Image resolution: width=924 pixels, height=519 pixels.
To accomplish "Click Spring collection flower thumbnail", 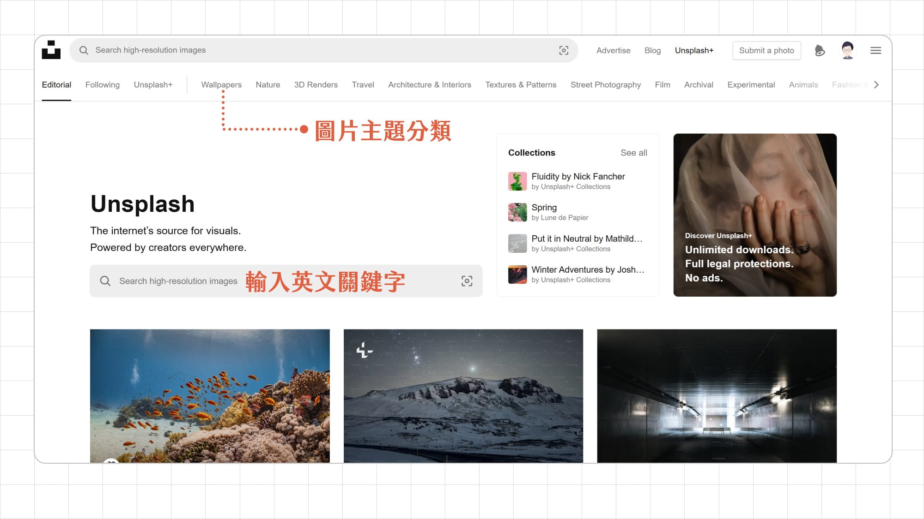I will tap(517, 212).
